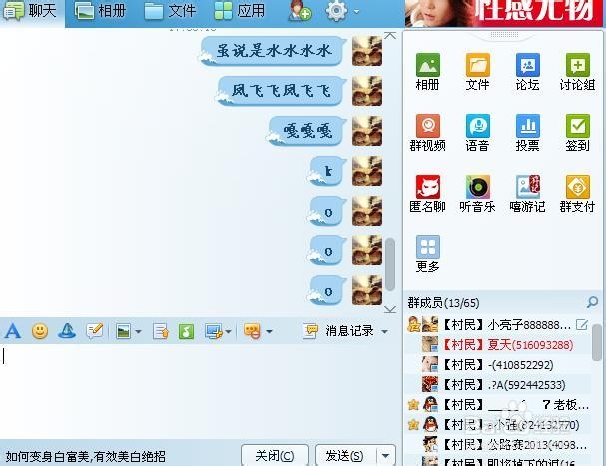Click the green music share icon
The image size is (606, 466).
click(x=186, y=331)
